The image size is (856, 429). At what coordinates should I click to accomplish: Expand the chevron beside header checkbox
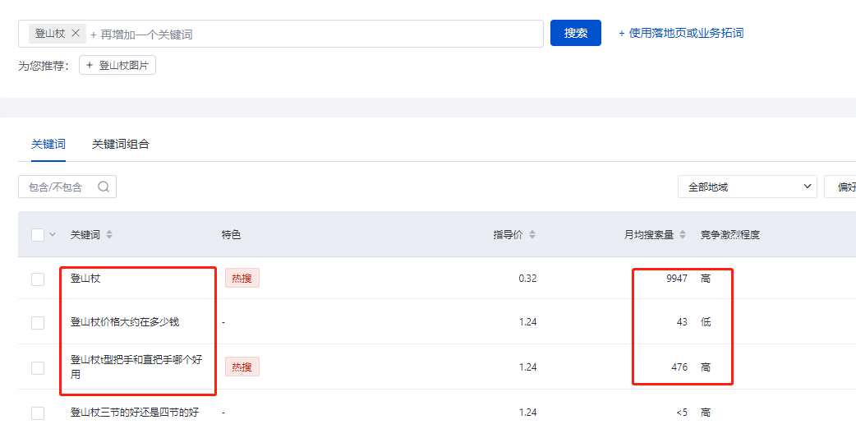(x=53, y=235)
